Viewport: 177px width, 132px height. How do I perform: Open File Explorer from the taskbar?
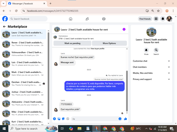[x=79, y=128]
